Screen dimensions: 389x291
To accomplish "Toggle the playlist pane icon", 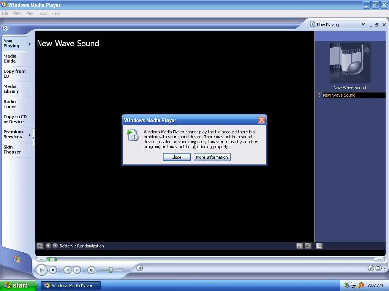I will pyautogui.click(x=319, y=246).
